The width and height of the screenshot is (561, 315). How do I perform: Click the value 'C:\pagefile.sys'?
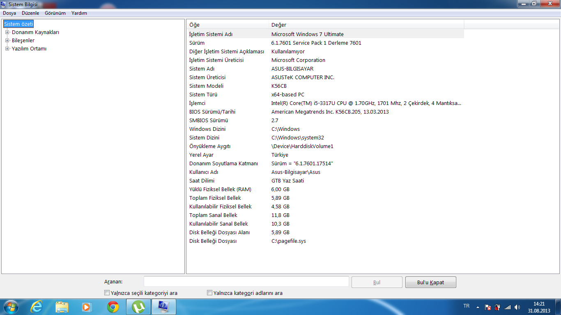coord(289,241)
